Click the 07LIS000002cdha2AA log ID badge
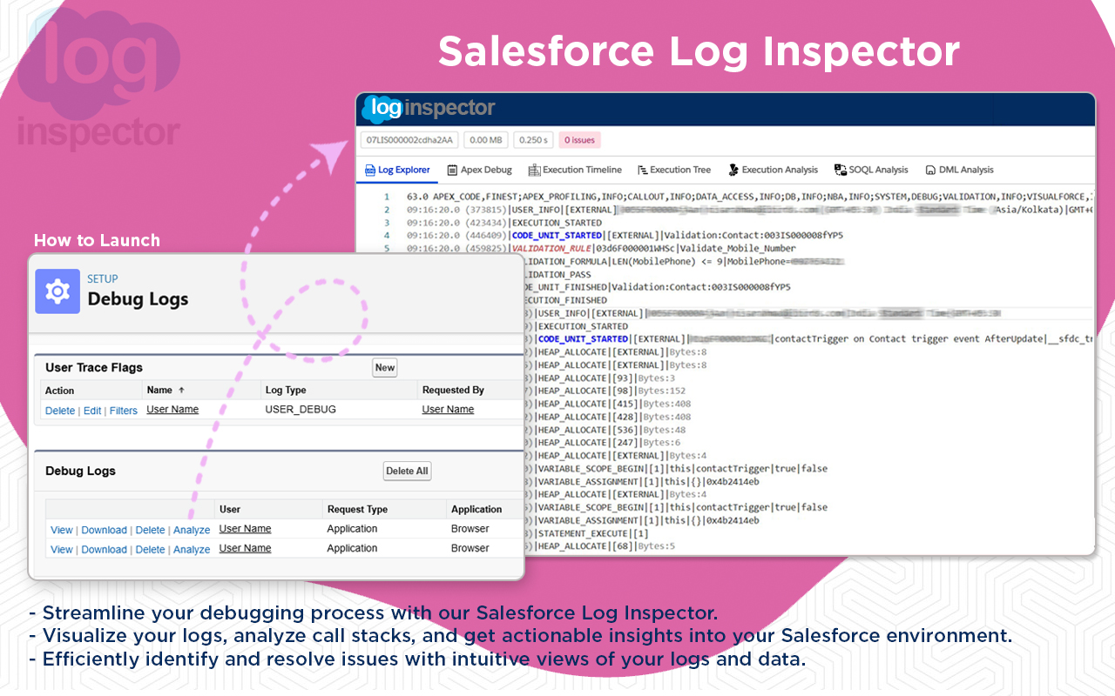This screenshot has height=696, width=1115. (409, 139)
